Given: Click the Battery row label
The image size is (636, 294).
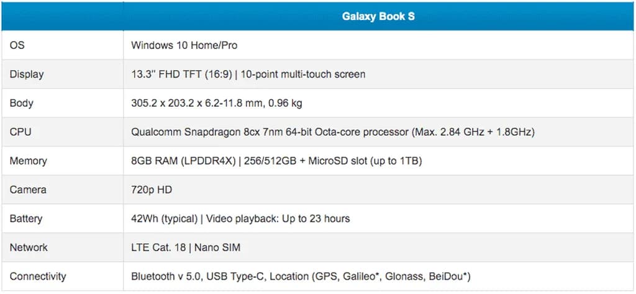Looking at the screenshot, I should [27, 218].
